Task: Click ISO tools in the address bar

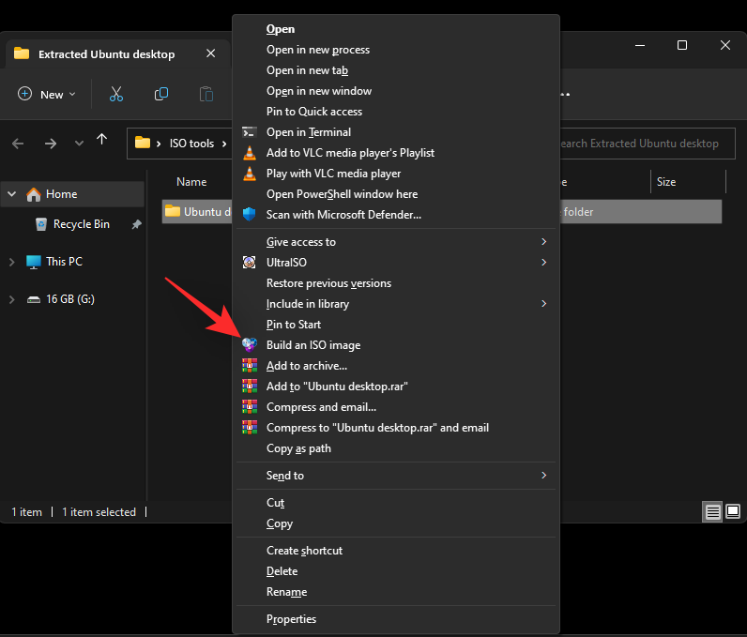Action: (x=191, y=144)
